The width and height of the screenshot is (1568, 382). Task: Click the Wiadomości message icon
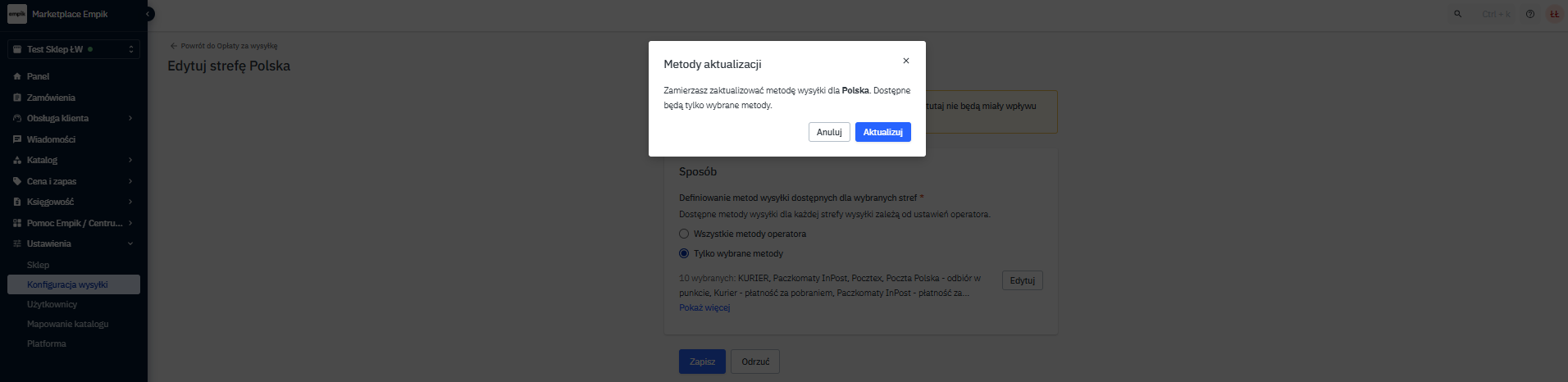pyautogui.click(x=17, y=139)
